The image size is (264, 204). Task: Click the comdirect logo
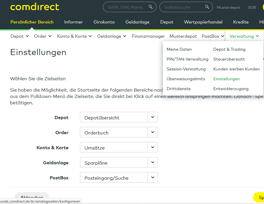(x=34, y=7)
